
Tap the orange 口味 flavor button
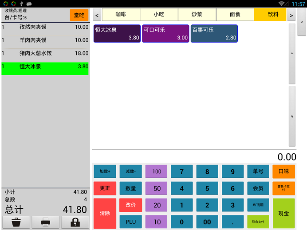pyautogui.click(x=283, y=172)
